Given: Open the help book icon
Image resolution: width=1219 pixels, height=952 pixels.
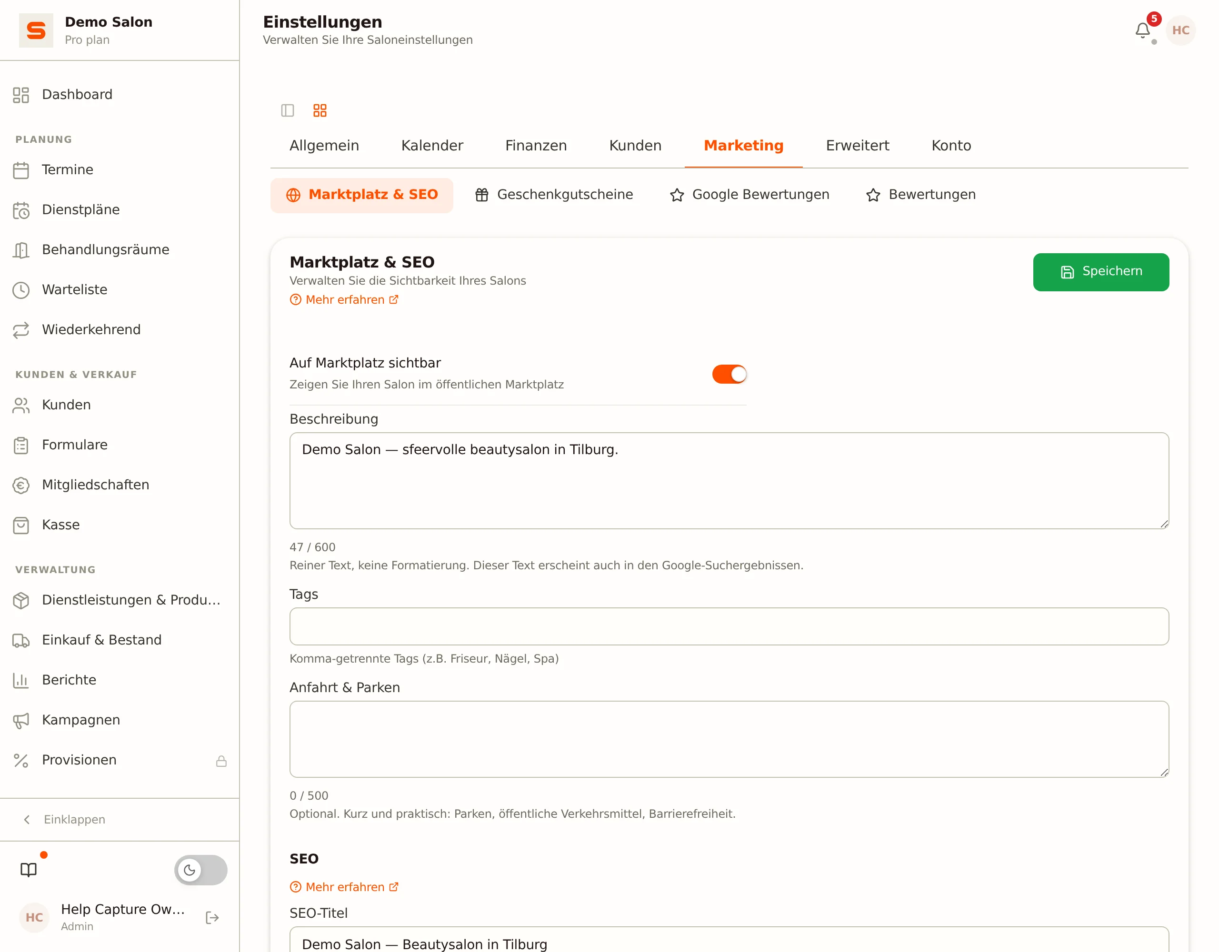Looking at the screenshot, I should pyautogui.click(x=29, y=870).
